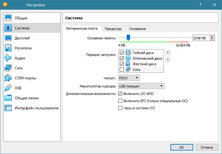Image resolution: width=222 pixels, height=154 pixels.
Task: Click the Отмена button
Action: [207, 147]
